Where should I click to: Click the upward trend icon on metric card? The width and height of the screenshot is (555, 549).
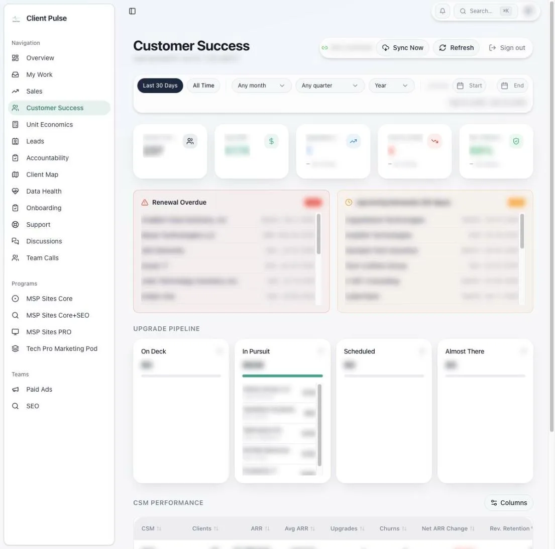353,141
